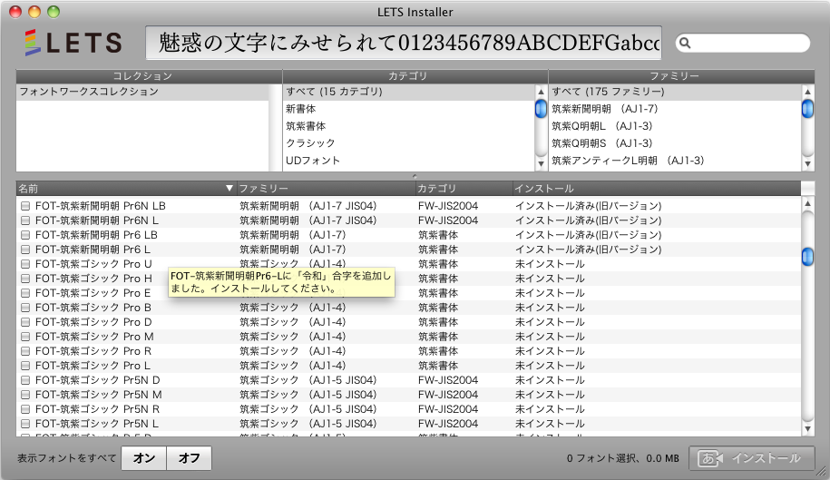Image resolution: width=830 pixels, height=480 pixels.
Task: Click the オン button to select all fonts
Action: pyautogui.click(x=144, y=458)
